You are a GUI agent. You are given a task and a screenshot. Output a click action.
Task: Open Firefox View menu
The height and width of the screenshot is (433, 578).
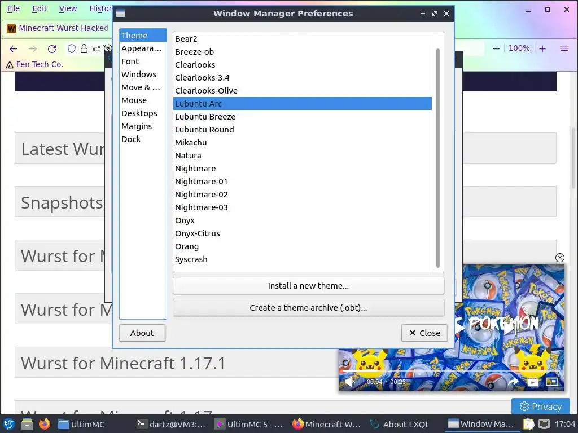[x=68, y=8]
